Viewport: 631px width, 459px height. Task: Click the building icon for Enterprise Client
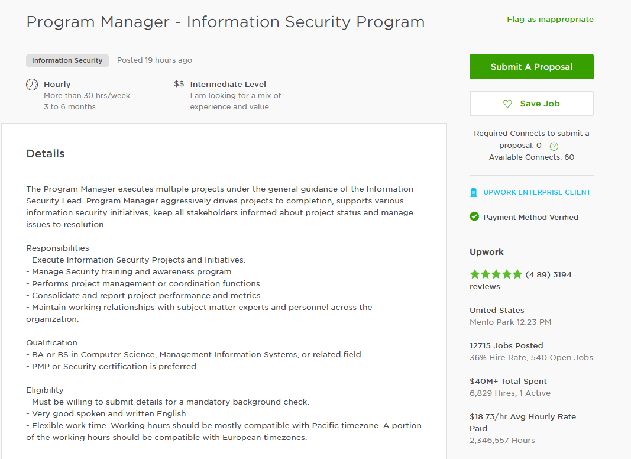click(x=473, y=192)
